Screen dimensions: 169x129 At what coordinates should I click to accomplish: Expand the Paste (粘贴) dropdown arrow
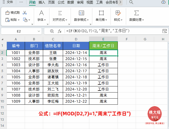click(19, 20)
